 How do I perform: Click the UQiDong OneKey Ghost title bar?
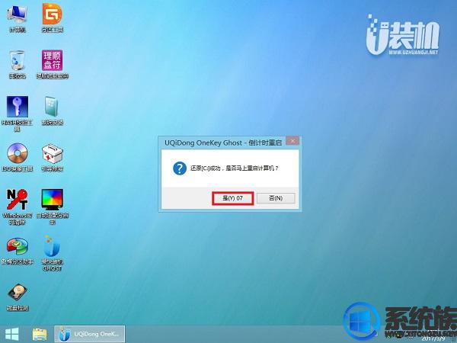223,143
